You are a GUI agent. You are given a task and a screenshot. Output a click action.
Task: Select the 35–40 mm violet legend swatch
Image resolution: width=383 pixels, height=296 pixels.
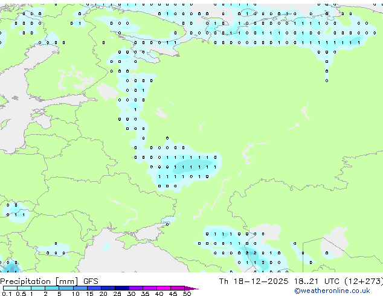(x=149, y=288)
